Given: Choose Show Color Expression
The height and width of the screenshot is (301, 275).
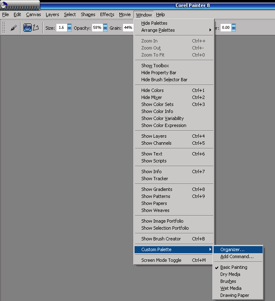Looking at the screenshot, I should [174, 125].
